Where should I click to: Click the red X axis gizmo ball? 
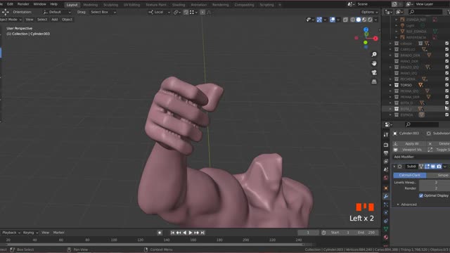(x=375, y=38)
